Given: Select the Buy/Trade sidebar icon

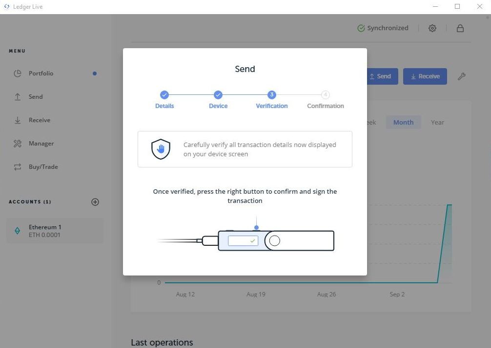Looking at the screenshot, I should (18, 166).
